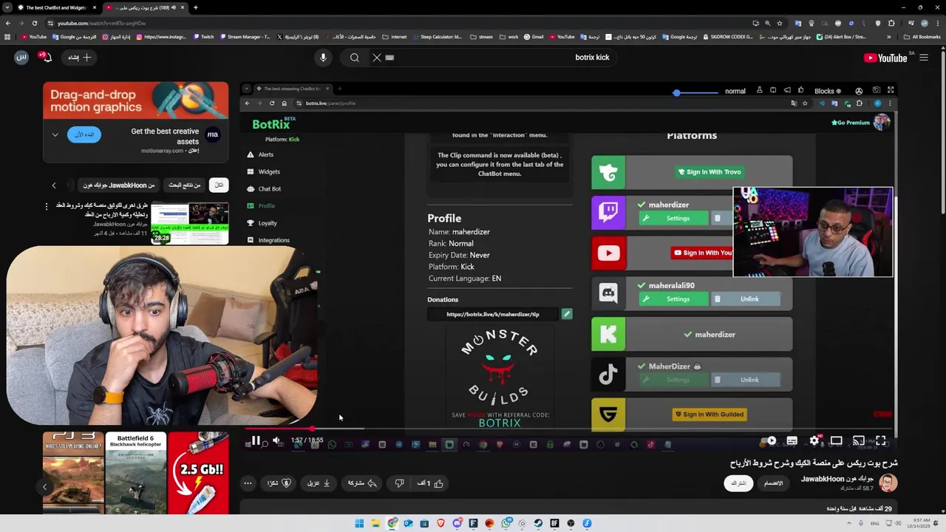
Task: Start voice search with microphone
Action: [323, 58]
